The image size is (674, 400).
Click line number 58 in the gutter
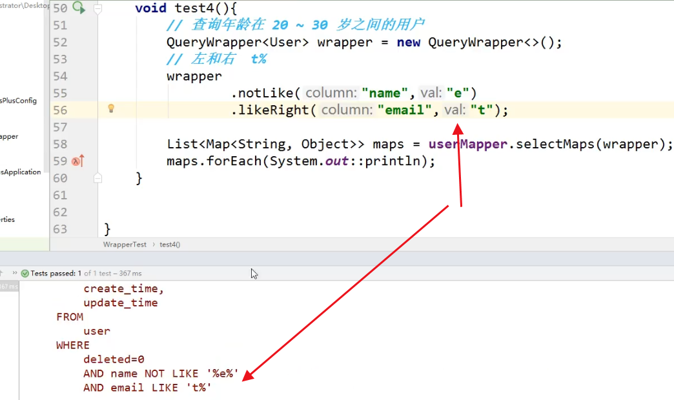[60, 144]
